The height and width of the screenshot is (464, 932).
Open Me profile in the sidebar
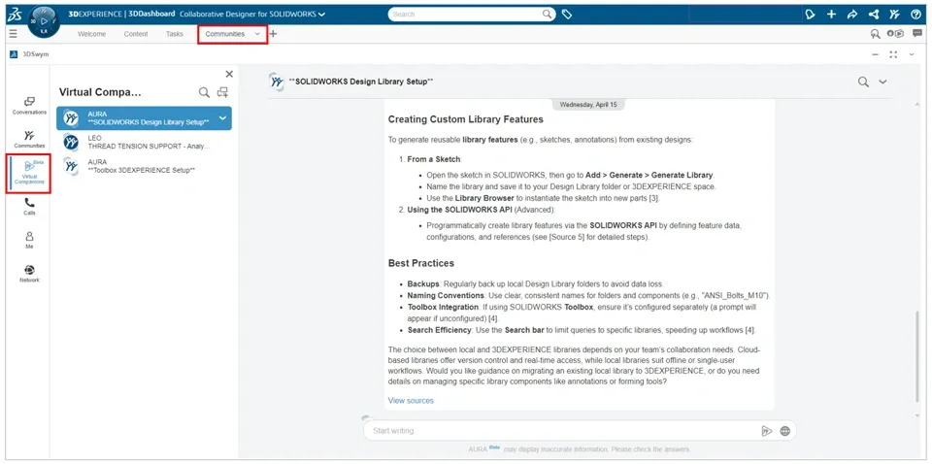29,240
